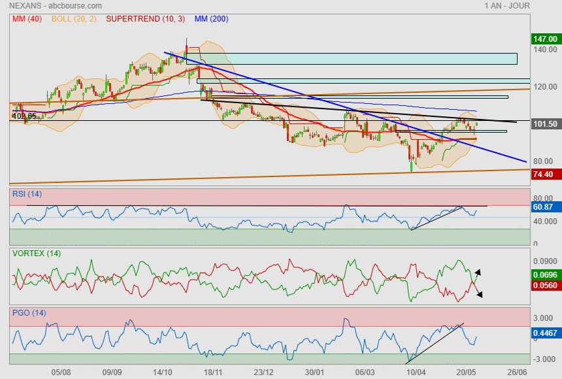The height and width of the screenshot is (379, 562).
Task: Click the VORTEX (14) panel label
Action: pos(37,254)
